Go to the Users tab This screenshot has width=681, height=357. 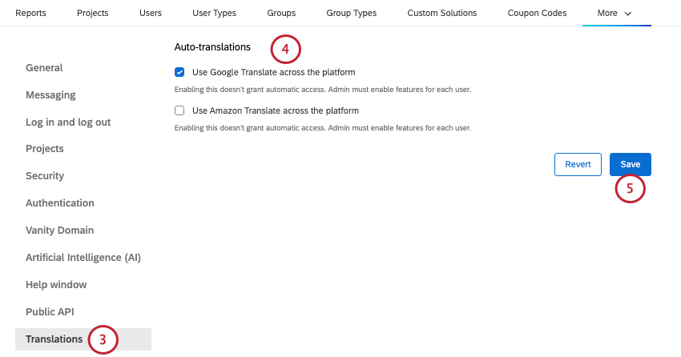click(x=151, y=14)
